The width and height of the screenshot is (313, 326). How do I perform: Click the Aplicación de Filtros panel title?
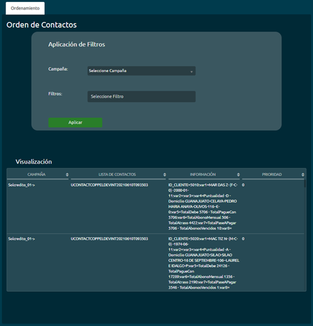tap(76, 44)
